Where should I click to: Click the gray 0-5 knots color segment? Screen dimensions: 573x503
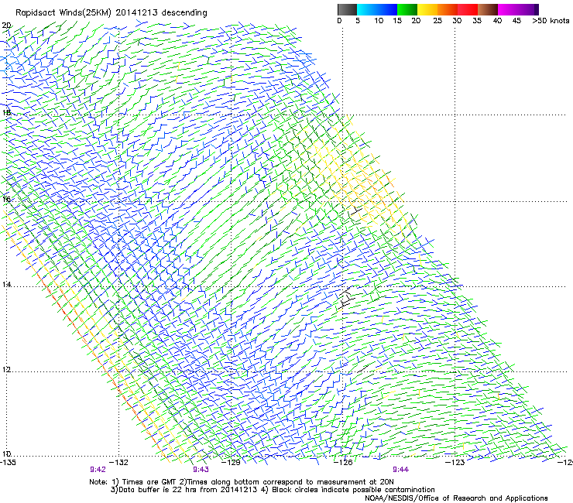click(x=347, y=9)
